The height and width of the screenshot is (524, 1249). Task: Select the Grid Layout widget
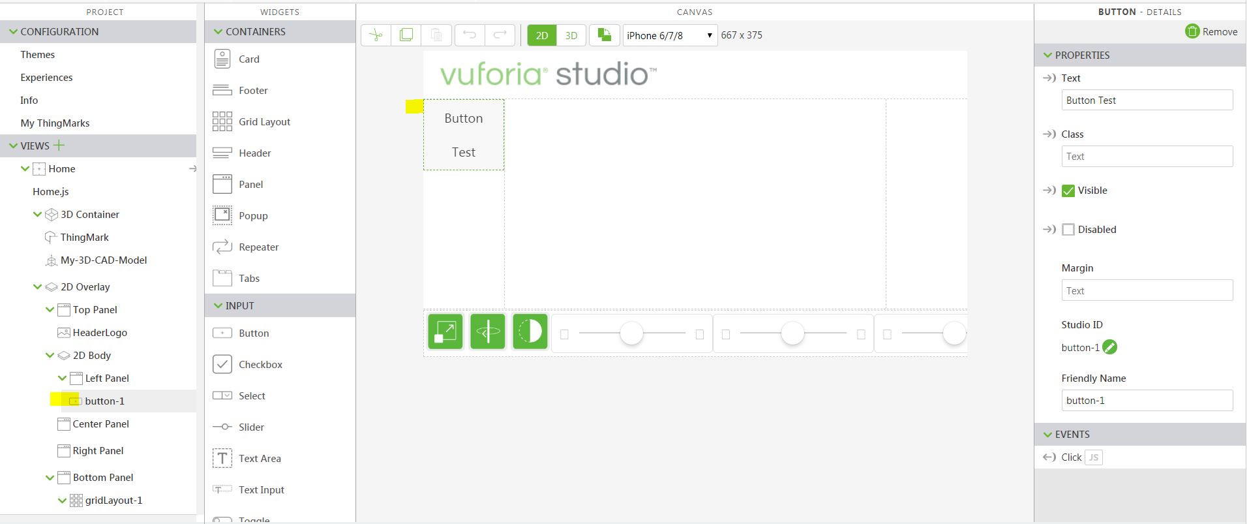click(x=251, y=122)
